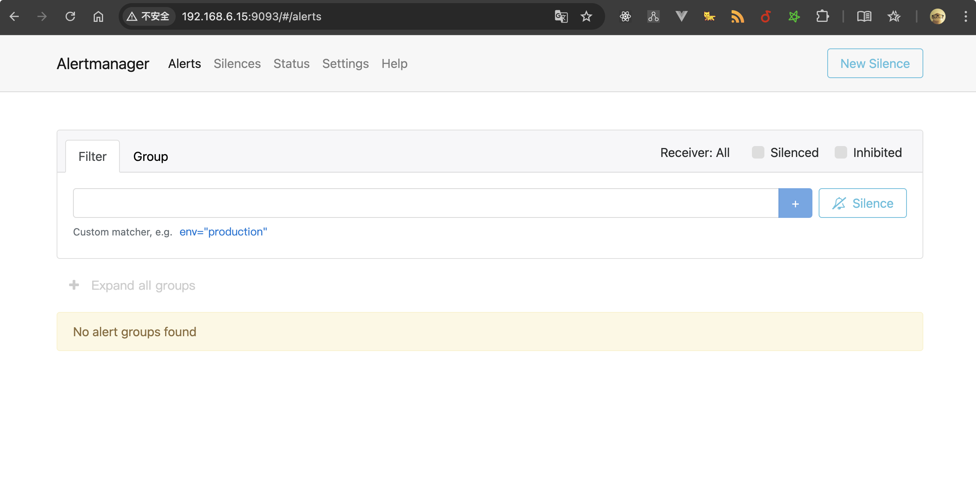Click the green star extension icon
Screen dimensions: 976x492
pos(794,16)
